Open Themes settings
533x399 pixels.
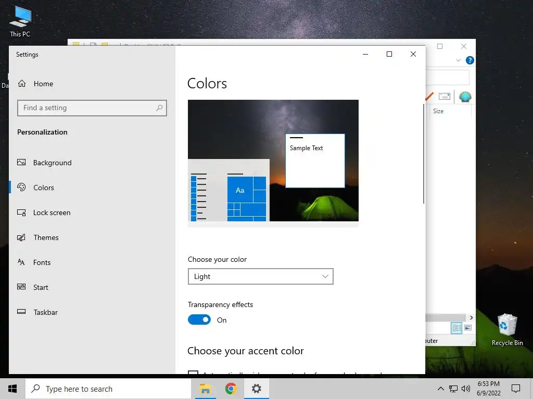(x=46, y=237)
